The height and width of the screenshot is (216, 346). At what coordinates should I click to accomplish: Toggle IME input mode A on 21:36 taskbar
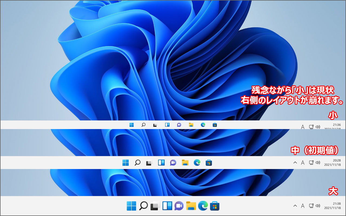pos(303,127)
